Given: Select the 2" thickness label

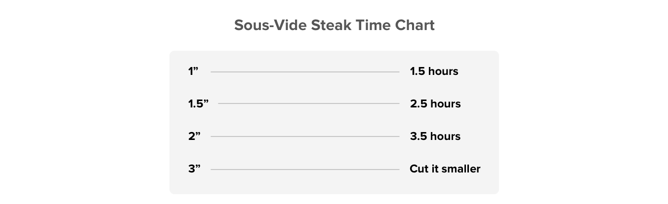Looking at the screenshot, I should (194, 136).
